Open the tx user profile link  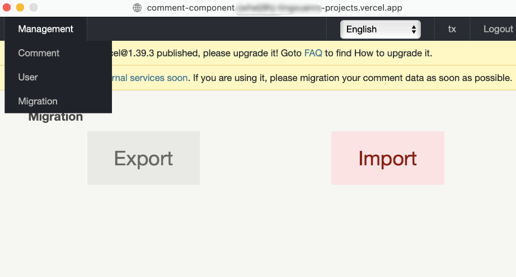[452, 29]
